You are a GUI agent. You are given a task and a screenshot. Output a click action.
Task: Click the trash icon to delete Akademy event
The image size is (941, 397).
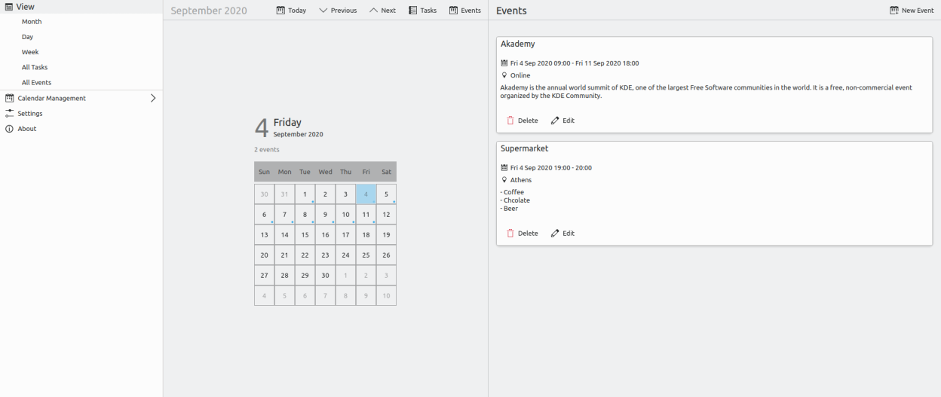[x=510, y=121]
